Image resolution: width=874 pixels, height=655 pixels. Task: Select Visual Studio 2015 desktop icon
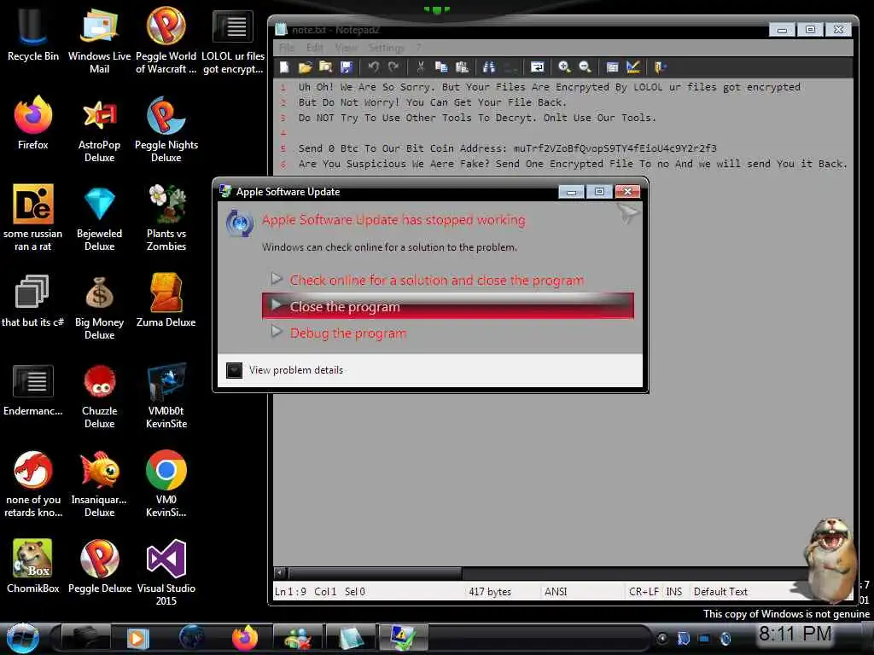tap(166, 572)
